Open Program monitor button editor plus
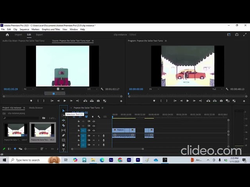The width and height of the screenshot is (250, 187). tap(244, 101)
